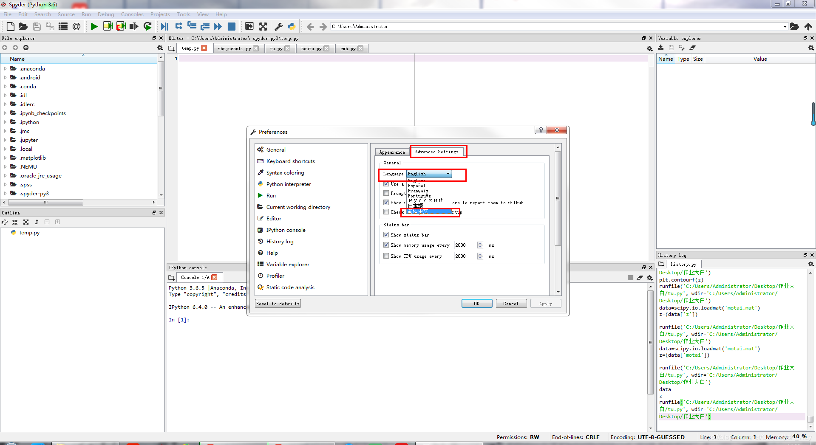
Task: Switch to the Appearance tab in Preferences
Action: [x=391, y=152]
